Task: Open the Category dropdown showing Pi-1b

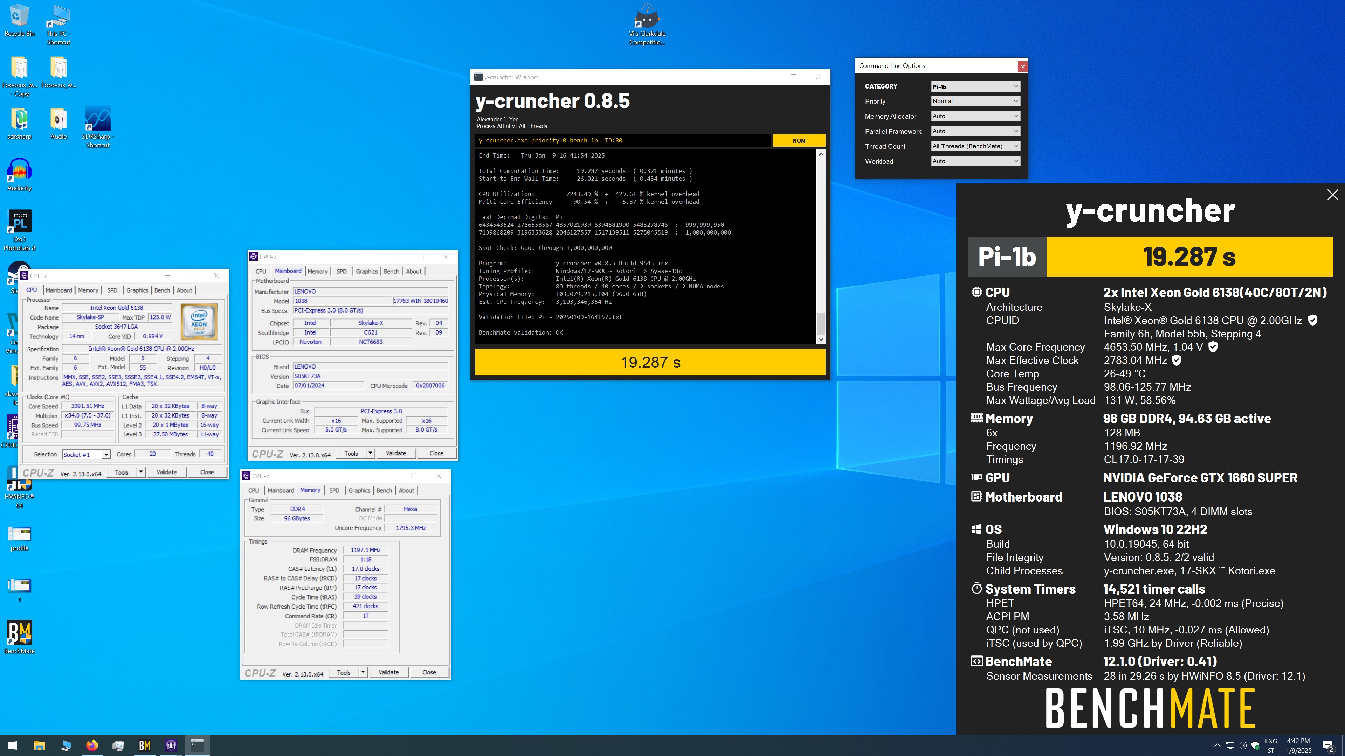Action: pyautogui.click(x=975, y=86)
